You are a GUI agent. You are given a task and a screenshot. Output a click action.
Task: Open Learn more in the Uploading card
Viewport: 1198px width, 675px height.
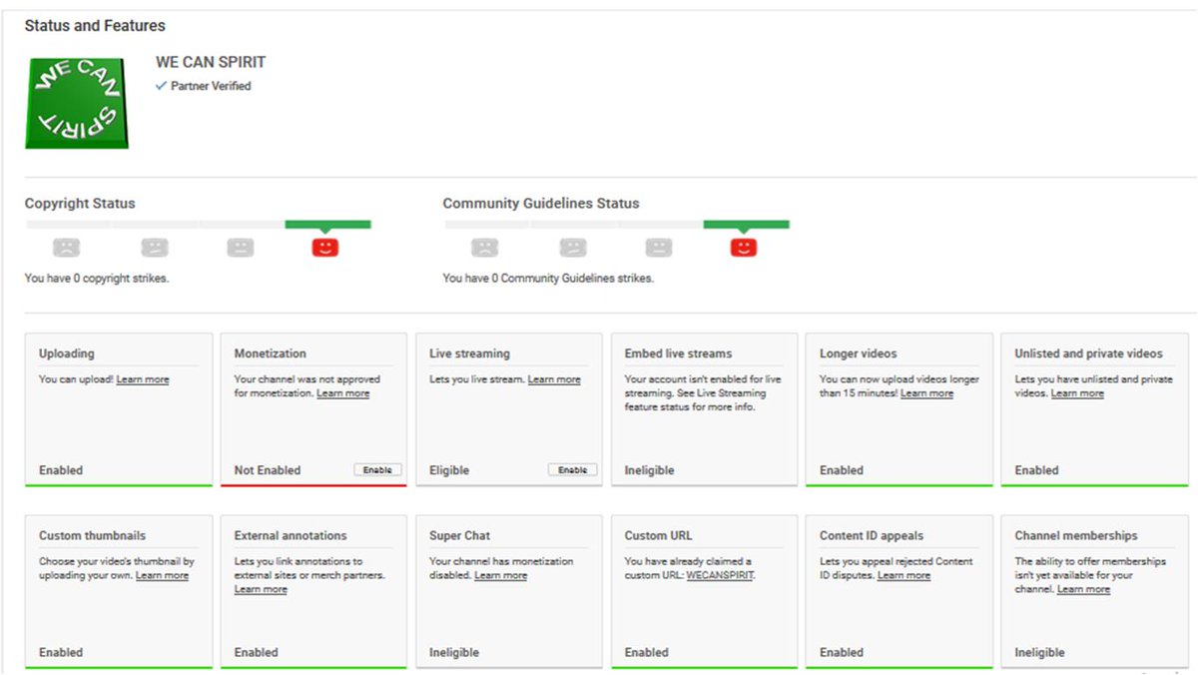[x=143, y=379]
